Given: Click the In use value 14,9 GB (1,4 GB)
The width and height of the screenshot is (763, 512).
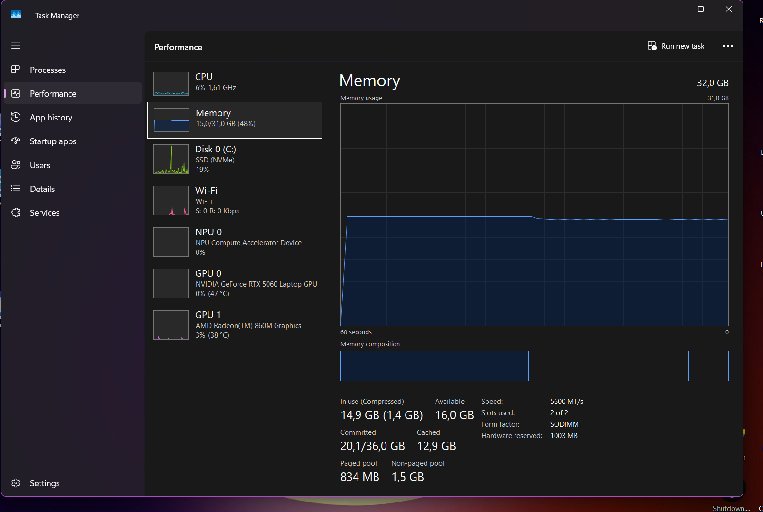Looking at the screenshot, I should [x=382, y=415].
